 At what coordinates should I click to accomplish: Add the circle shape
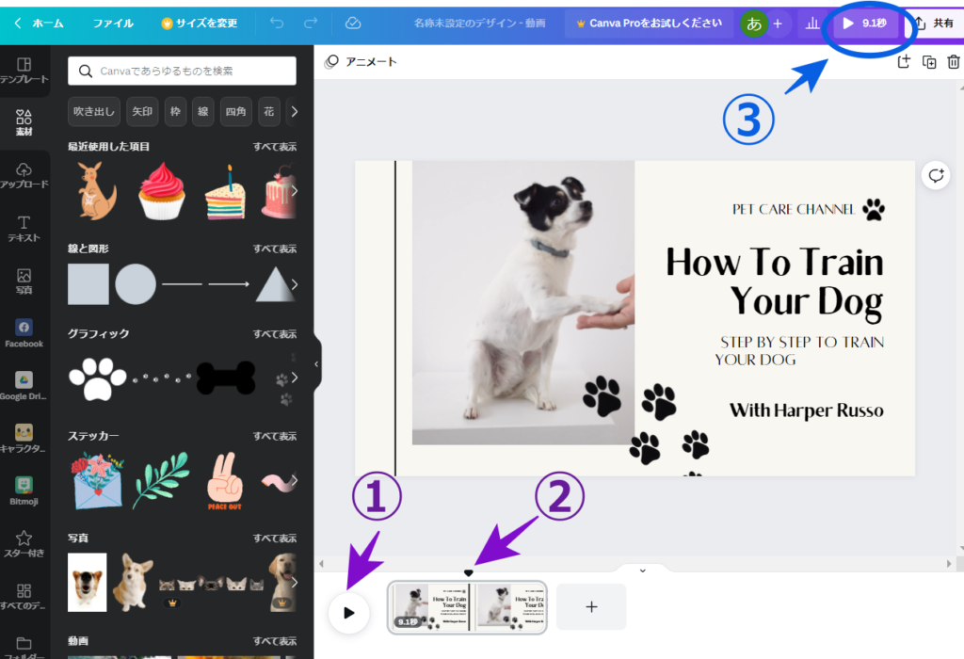[x=136, y=284]
